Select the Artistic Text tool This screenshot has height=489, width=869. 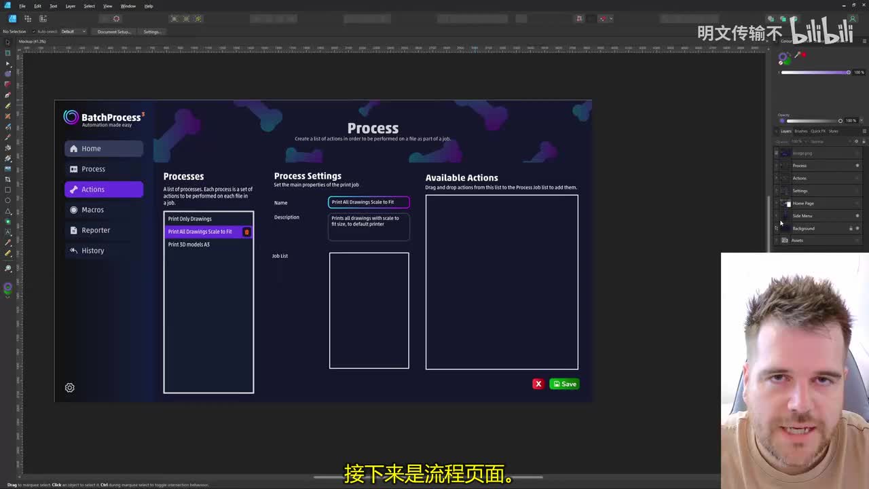pos(7,232)
